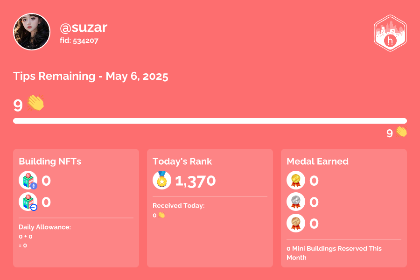Click the Received Today clap emoji

[161, 215]
